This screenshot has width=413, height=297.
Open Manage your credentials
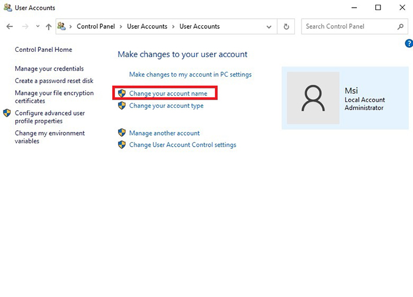tap(49, 69)
